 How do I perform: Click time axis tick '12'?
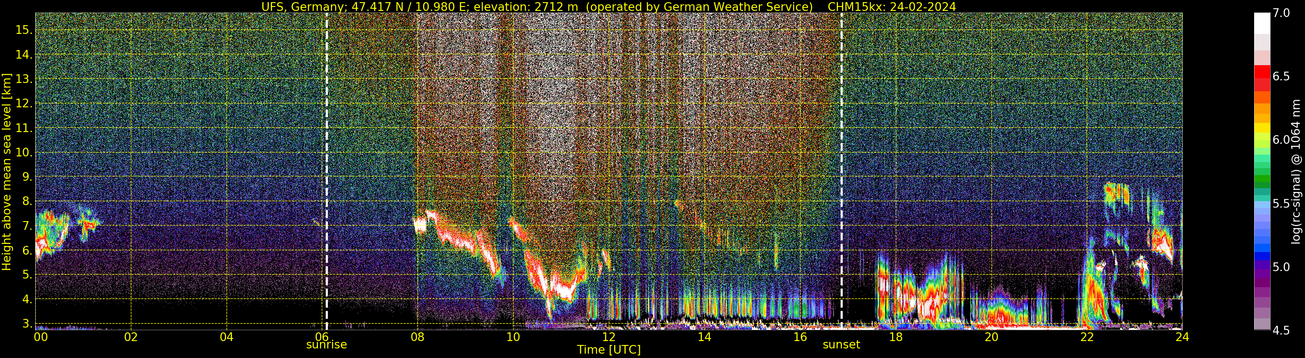click(608, 337)
